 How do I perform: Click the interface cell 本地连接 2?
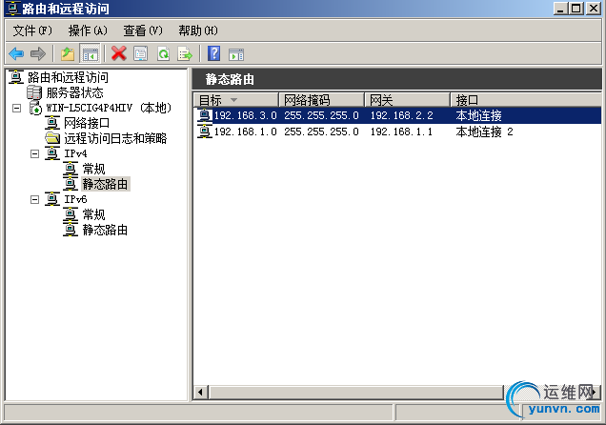tap(484, 132)
